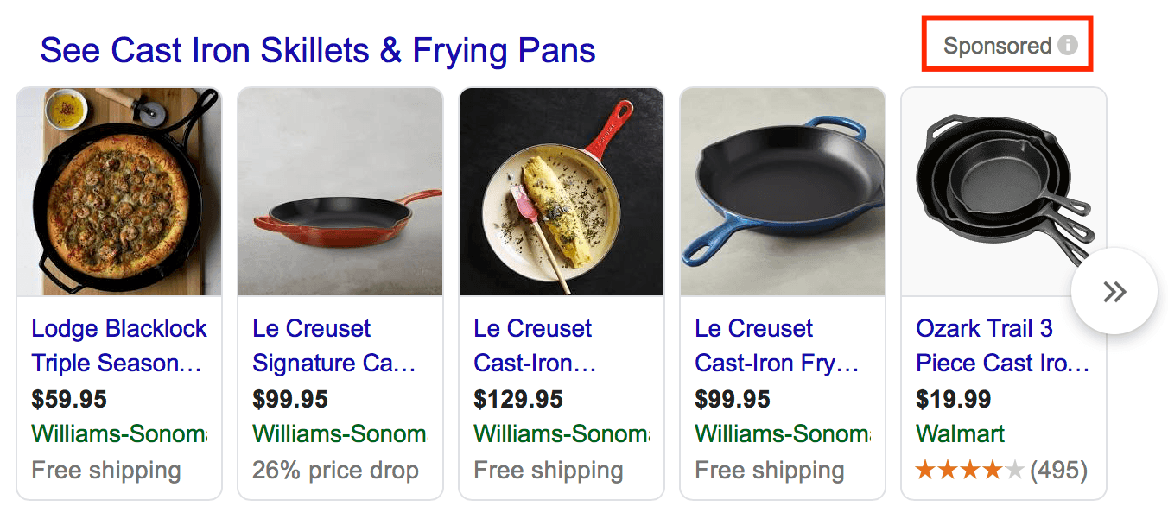Open the $129.95 Le Creuset Cast-Iron link
1168x525 pixels.
534,345
